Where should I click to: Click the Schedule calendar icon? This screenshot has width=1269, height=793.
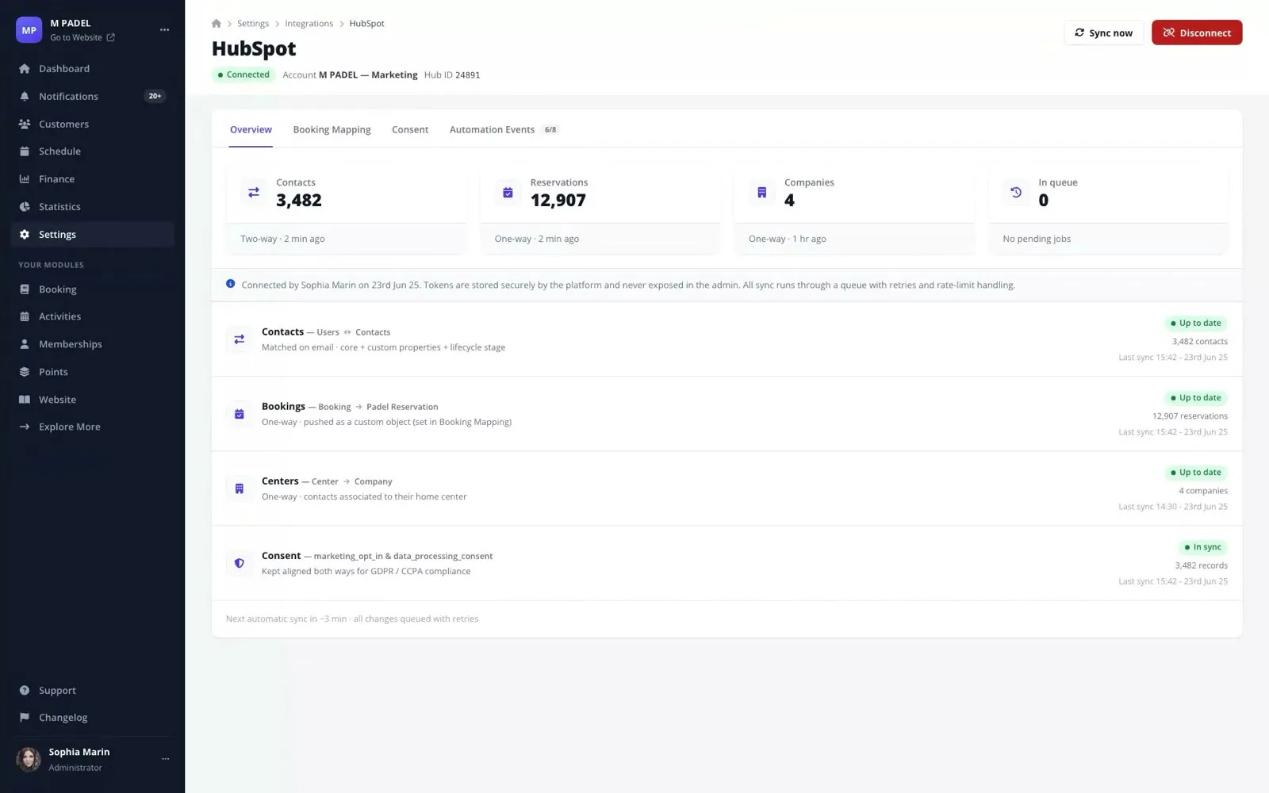(x=25, y=151)
